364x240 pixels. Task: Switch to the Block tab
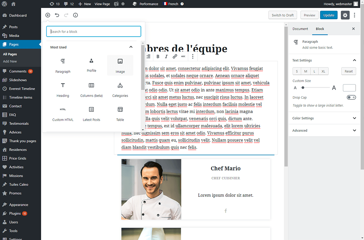coord(320,29)
